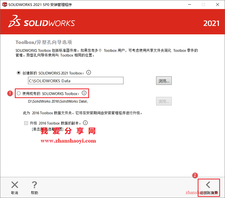Click the info icon beside create new Toolbox

(89, 73)
